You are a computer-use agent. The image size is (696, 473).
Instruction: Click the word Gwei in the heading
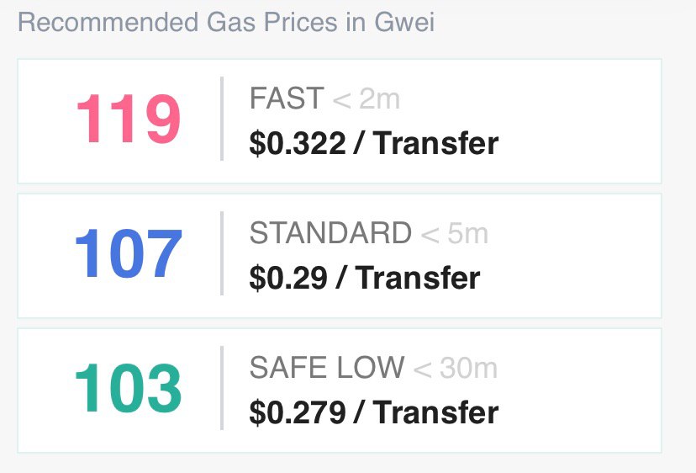coord(404,22)
